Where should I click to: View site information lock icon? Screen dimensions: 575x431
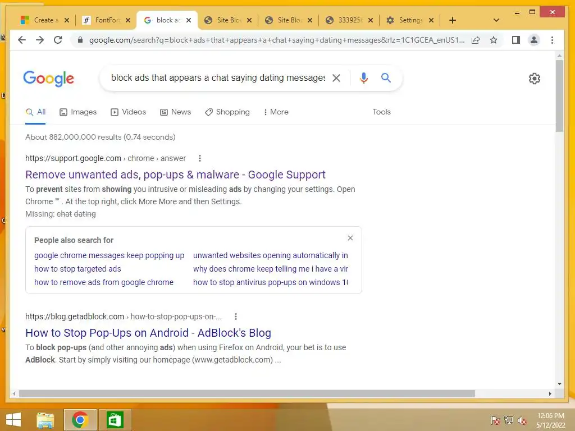(x=80, y=40)
